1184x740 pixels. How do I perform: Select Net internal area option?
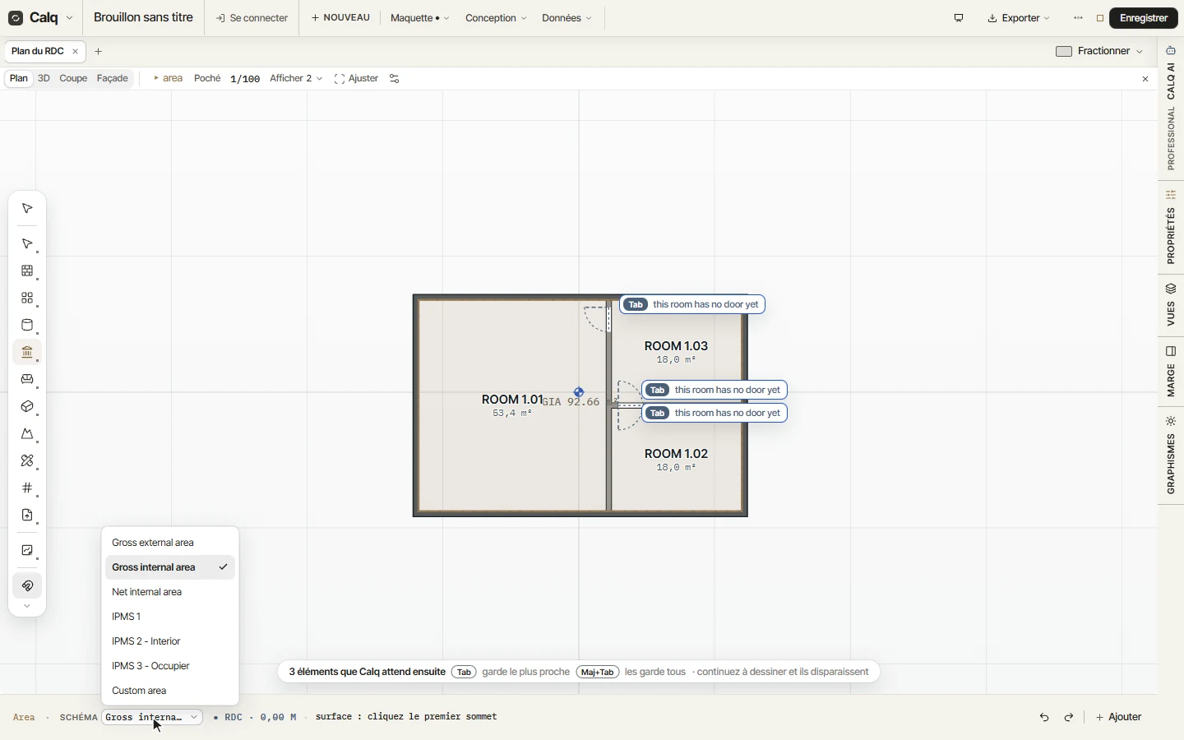point(170,592)
